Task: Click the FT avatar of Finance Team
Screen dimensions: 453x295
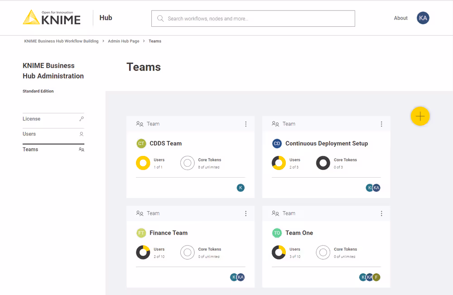Action: click(141, 232)
